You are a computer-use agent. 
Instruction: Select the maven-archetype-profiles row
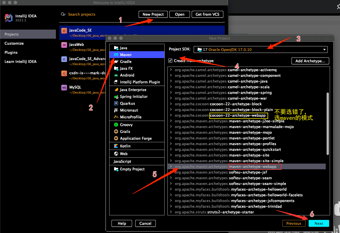pyautogui.click(x=246, y=144)
